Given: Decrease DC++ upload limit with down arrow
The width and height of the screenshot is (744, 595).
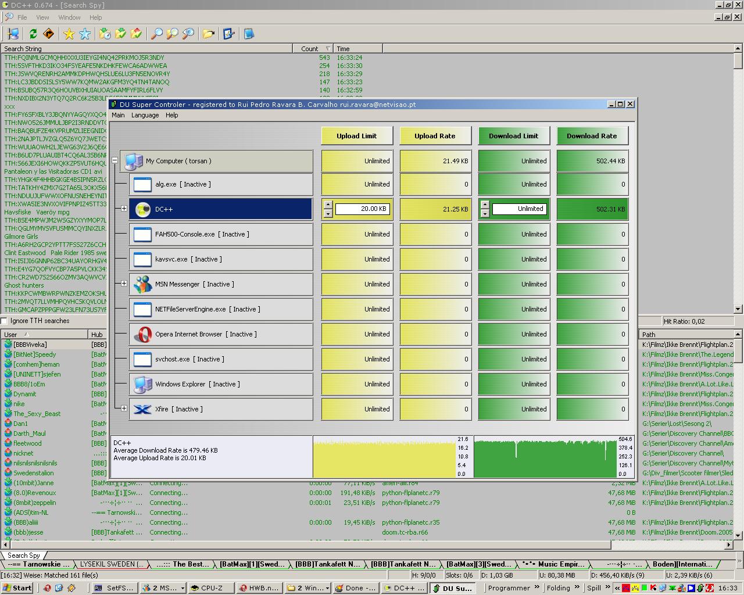Looking at the screenshot, I should (x=328, y=213).
